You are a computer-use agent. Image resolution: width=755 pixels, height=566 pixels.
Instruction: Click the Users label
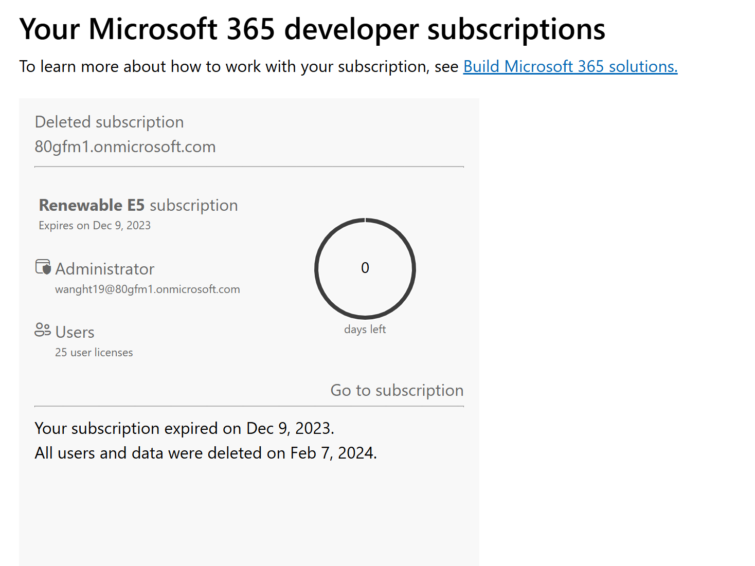(x=75, y=332)
